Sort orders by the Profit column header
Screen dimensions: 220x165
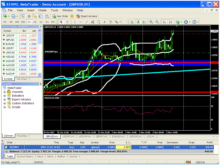[205, 143]
